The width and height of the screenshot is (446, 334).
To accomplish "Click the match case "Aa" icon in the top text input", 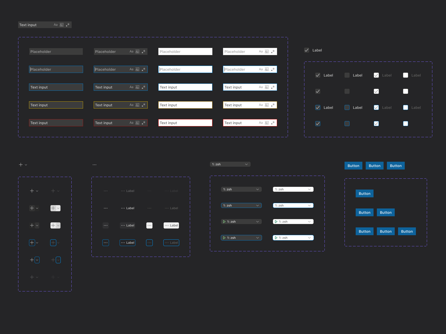I will [55, 24].
